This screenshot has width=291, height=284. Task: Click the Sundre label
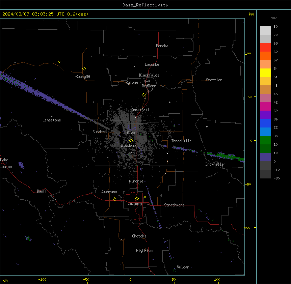[x=99, y=132]
